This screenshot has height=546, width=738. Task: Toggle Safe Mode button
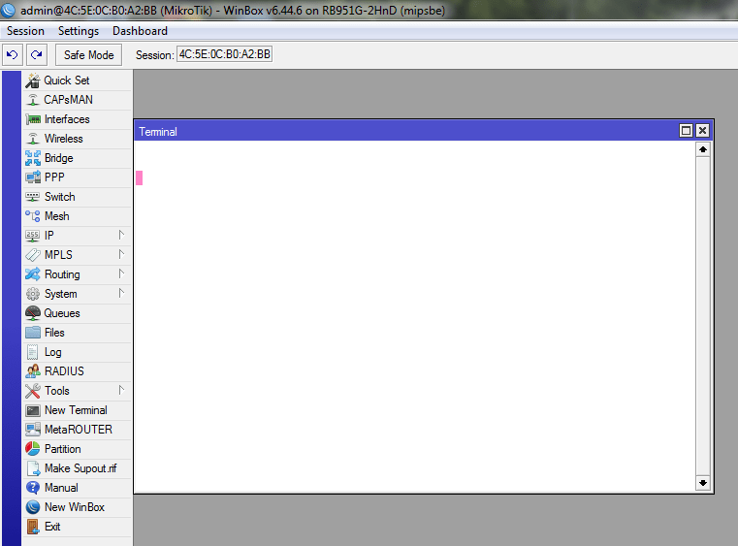(x=89, y=54)
